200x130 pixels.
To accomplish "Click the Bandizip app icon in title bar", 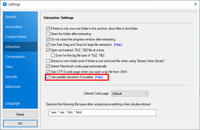I will [x=4, y=4].
